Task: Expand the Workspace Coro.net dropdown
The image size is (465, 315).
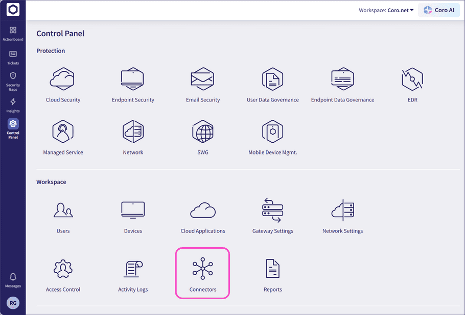Action: click(386, 10)
